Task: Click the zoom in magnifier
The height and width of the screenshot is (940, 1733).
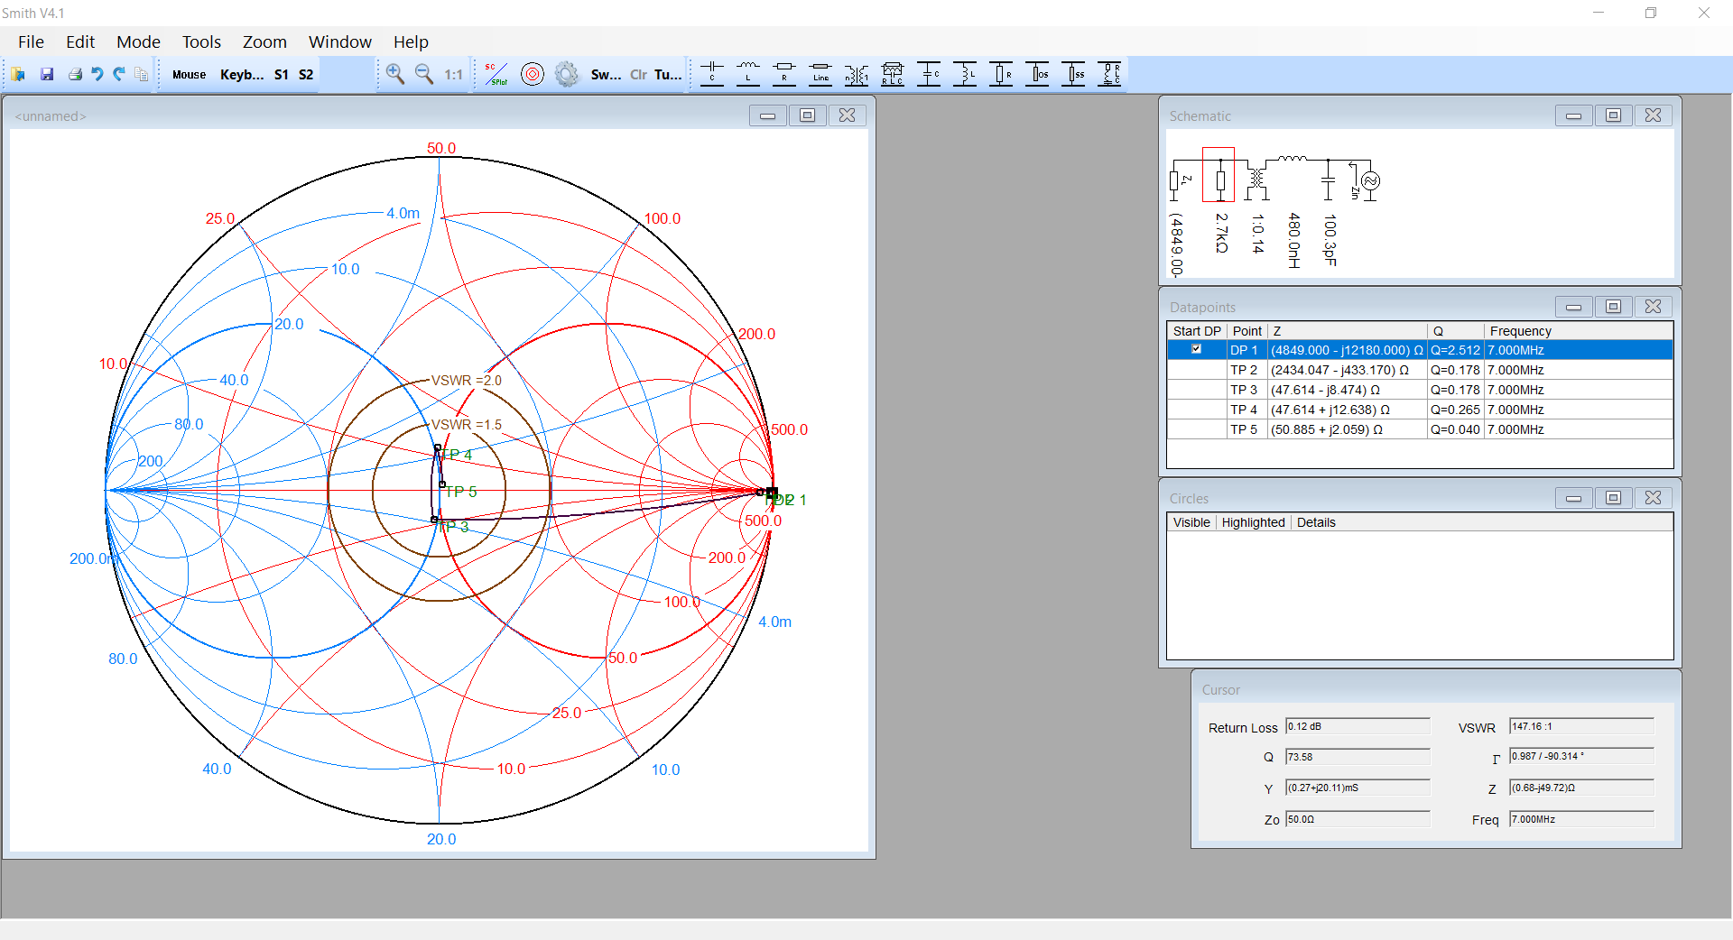Action: pos(394,74)
